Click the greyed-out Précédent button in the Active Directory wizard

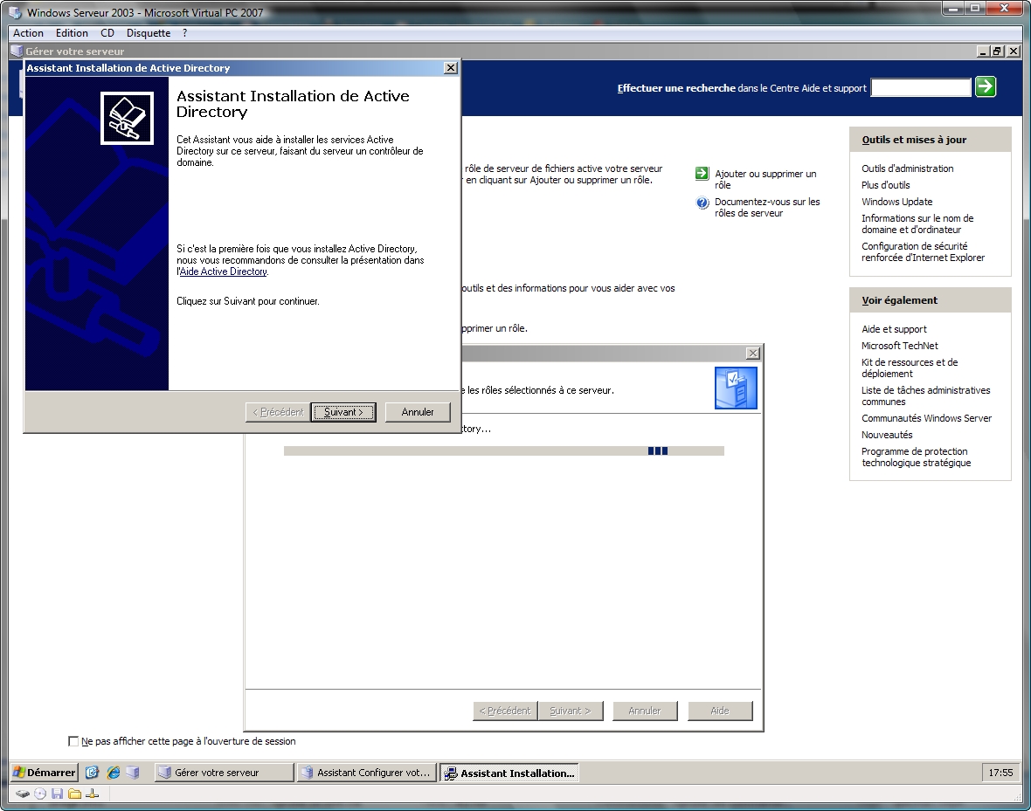point(278,412)
